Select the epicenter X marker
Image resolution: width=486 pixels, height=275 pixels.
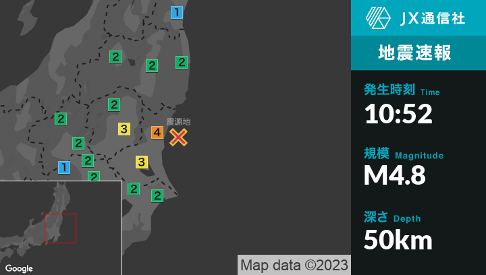coord(178,137)
